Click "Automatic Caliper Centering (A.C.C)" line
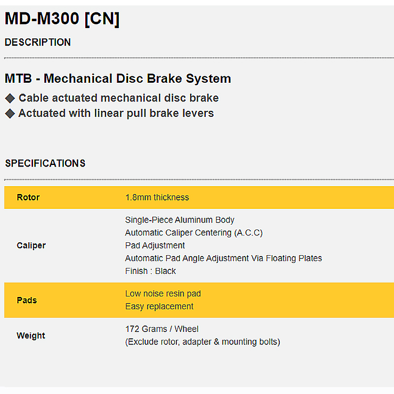This screenshot has width=394, height=394. click(194, 232)
